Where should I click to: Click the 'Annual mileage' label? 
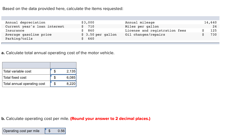[x=140, y=22]
